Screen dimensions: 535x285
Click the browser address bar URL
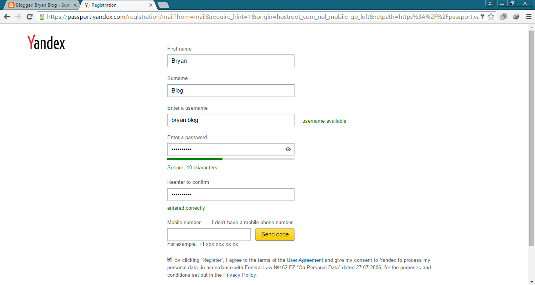(x=262, y=17)
